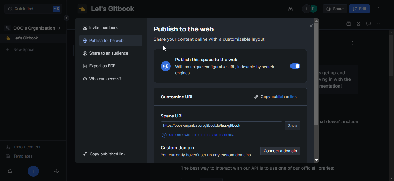
Task: Collapse the left sidebar chevron
Action: [67, 18]
